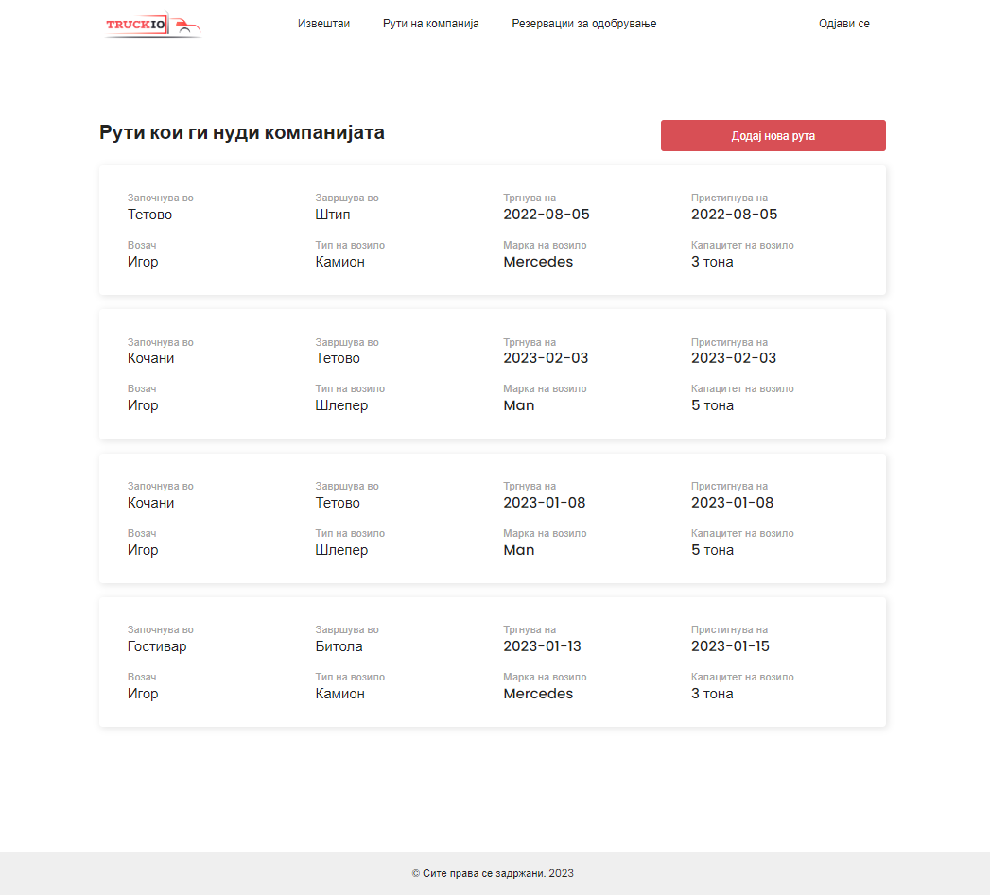The image size is (990, 895).
Task: Select the Гостивар to Битола route card
Action: [492, 662]
